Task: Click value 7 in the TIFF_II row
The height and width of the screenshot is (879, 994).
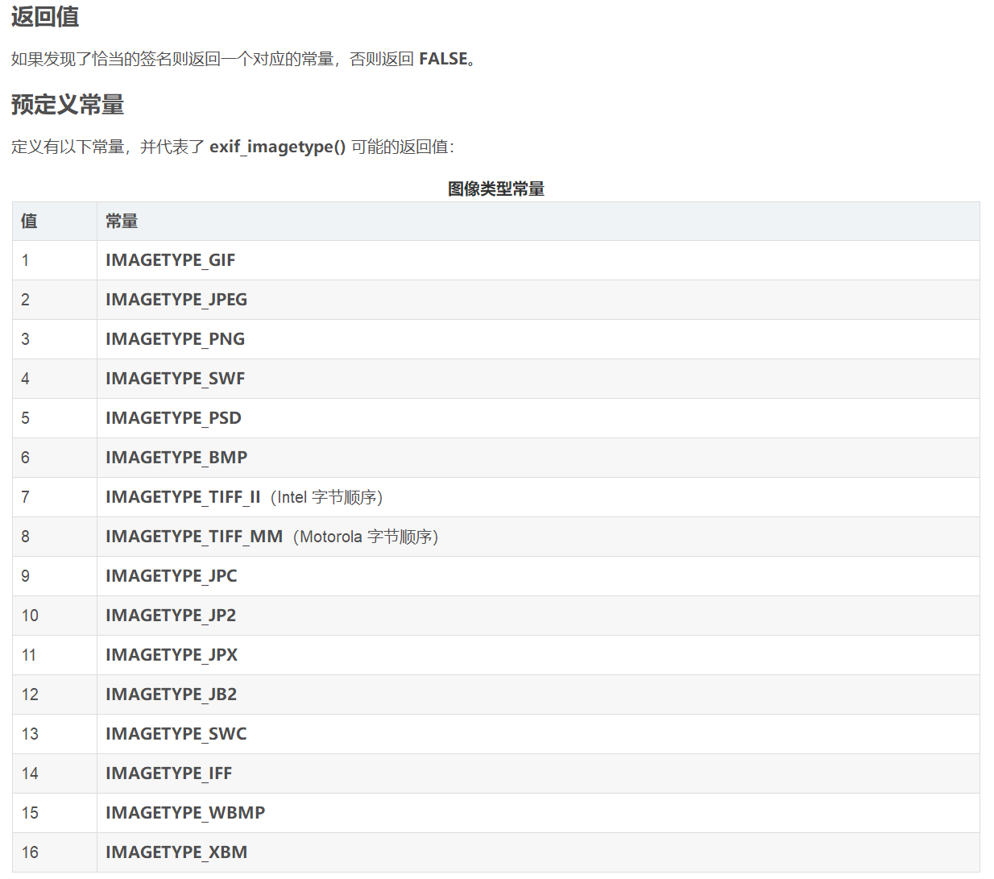Action: point(25,497)
